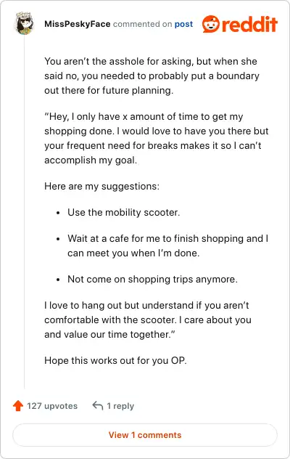This screenshot has height=459, width=290.
Task: Click the orange upvote arrow icon
Action: tap(18, 406)
